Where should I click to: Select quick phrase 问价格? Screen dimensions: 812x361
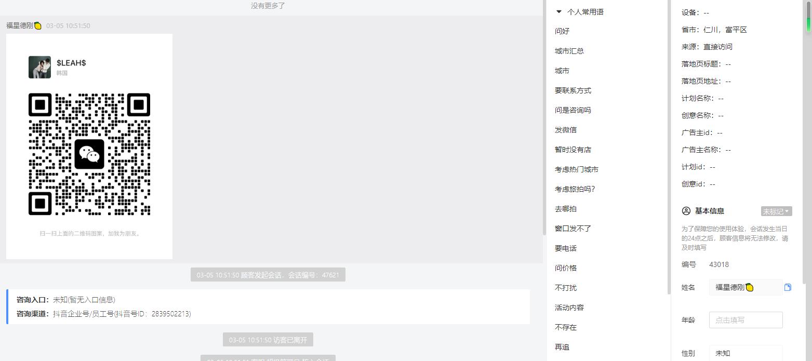pos(566,268)
